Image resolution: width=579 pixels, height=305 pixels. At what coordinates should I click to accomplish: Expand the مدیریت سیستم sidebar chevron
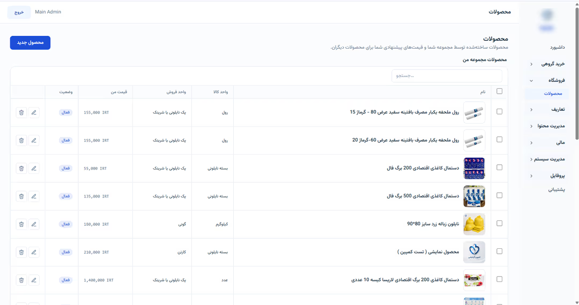(x=531, y=159)
